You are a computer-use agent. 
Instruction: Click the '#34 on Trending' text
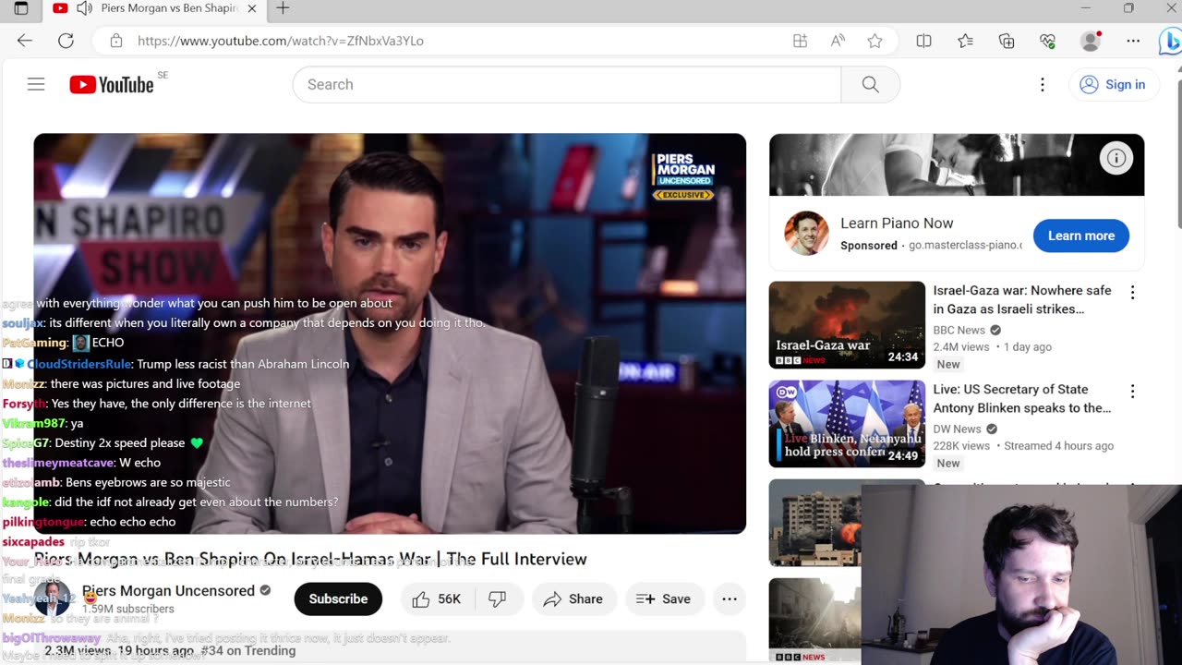click(247, 650)
